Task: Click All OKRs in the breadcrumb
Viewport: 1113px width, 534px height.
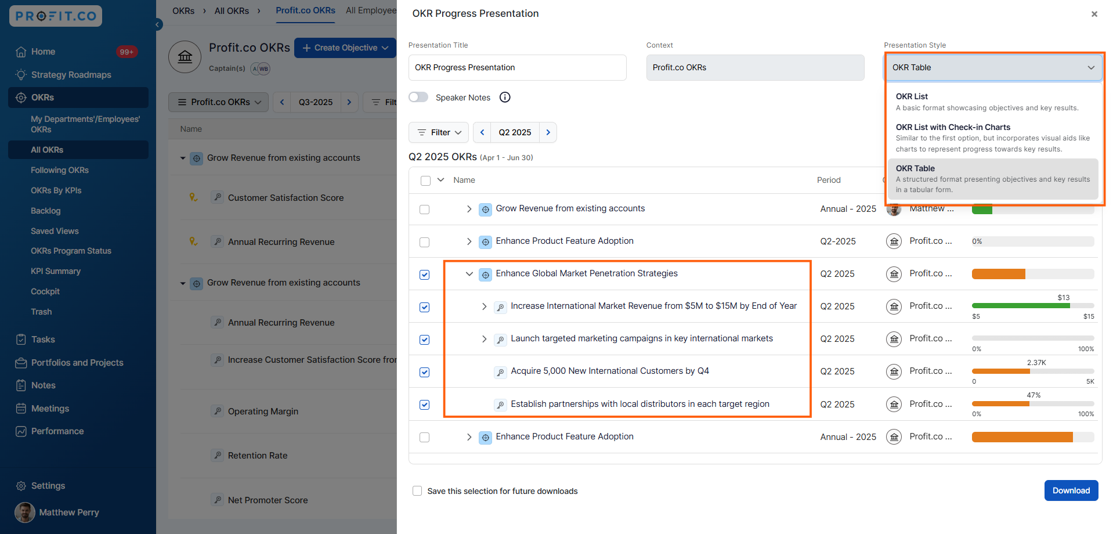Action: [232, 11]
